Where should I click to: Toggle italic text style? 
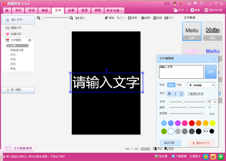175,93
